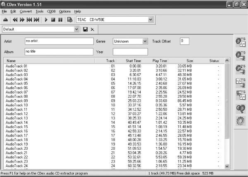
Task: Delete the profile with the X icon
Action: point(92,29)
